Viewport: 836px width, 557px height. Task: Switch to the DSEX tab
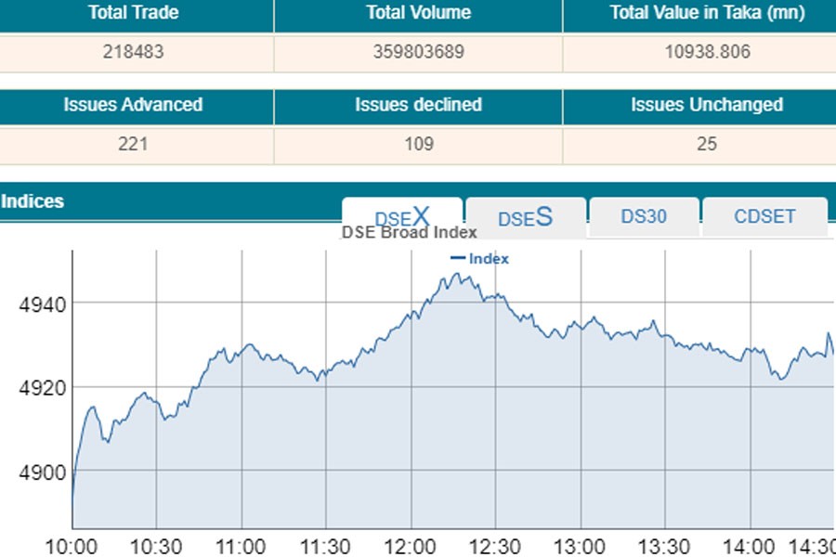[x=402, y=216]
